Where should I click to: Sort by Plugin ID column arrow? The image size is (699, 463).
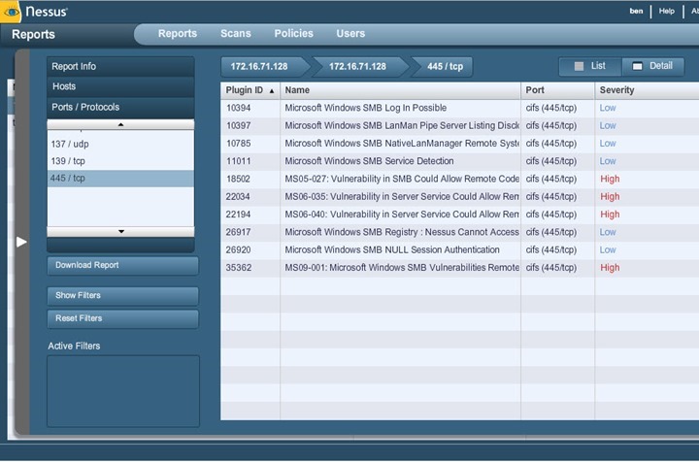(x=271, y=90)
